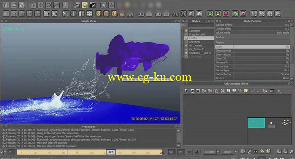Click the red half-circle quality icon
This screenshot has width=295, height=159.
pyautogui.click(x=226, y=14)
